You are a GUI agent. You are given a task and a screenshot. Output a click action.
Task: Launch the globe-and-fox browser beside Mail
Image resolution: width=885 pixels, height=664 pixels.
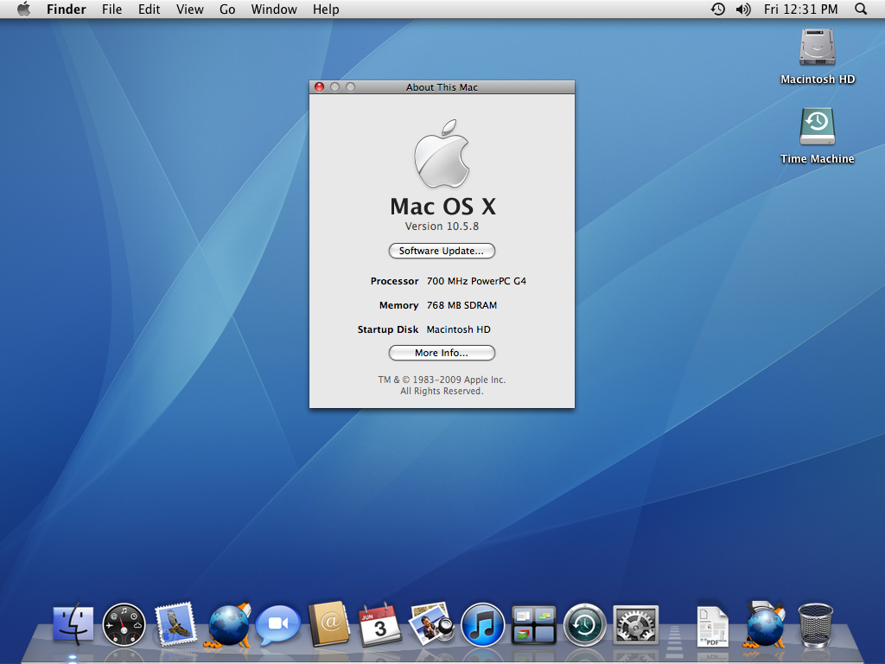(x=230, y=624)
